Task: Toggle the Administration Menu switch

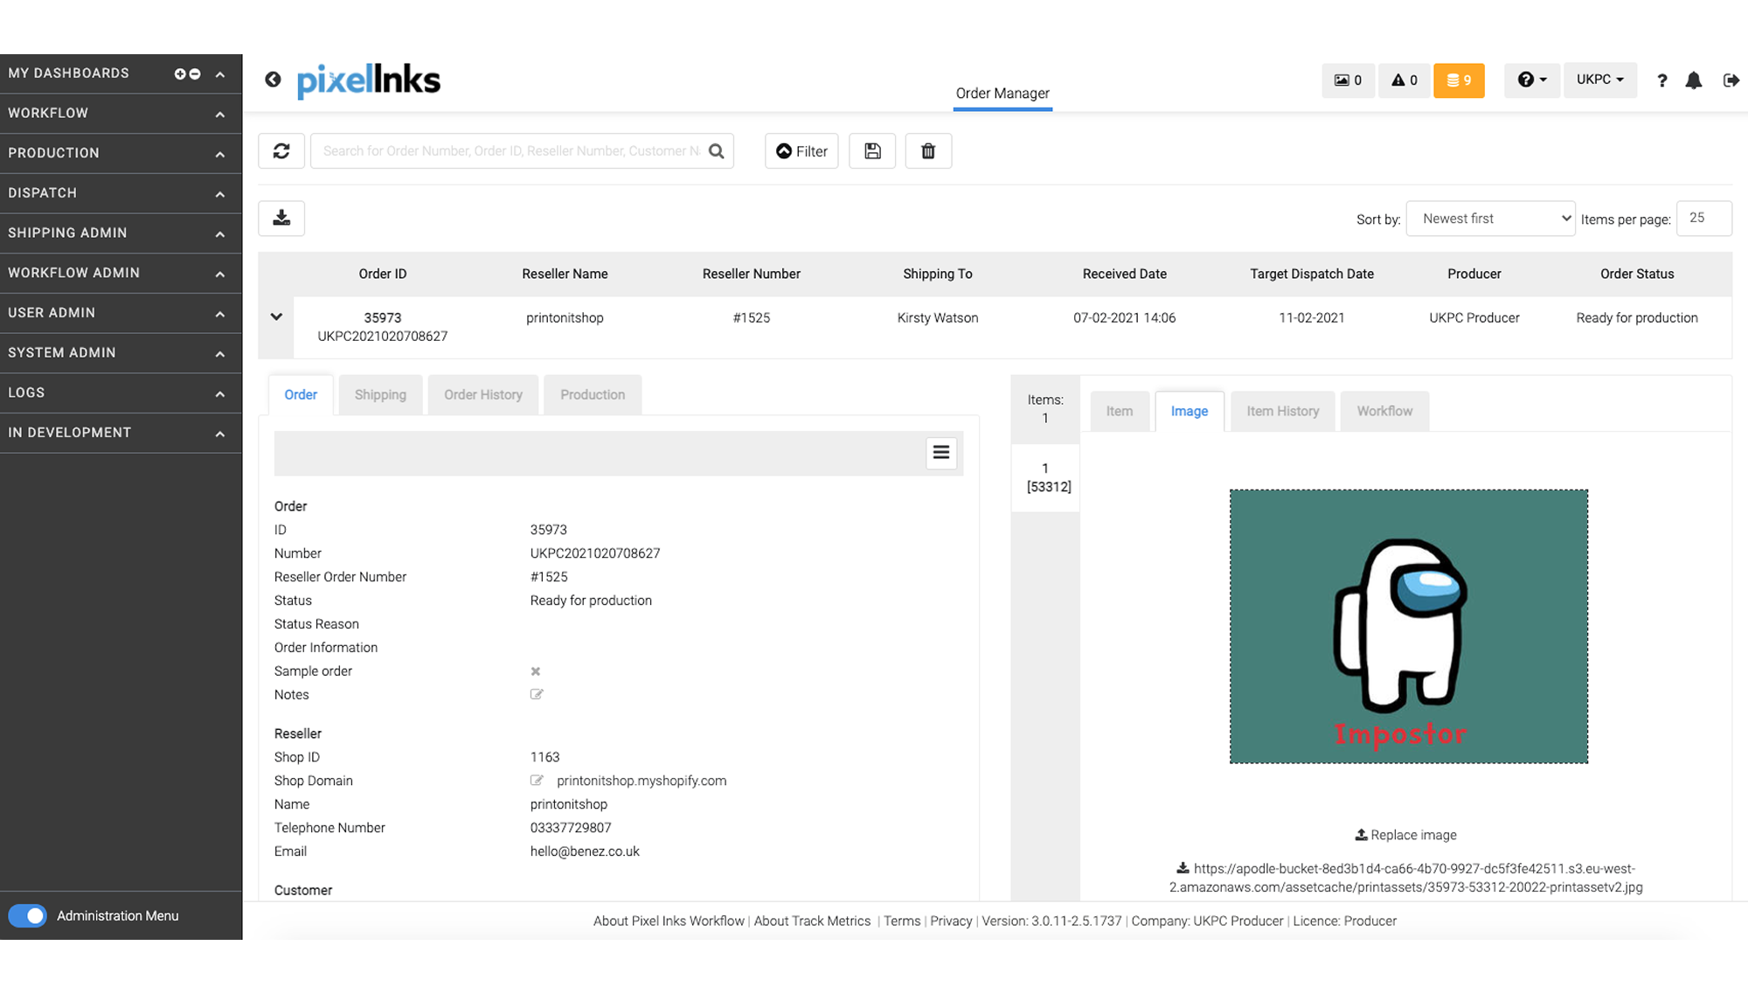Action: 28,915
